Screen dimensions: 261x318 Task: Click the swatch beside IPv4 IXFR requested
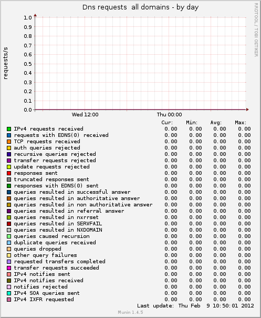coord(9,300)
